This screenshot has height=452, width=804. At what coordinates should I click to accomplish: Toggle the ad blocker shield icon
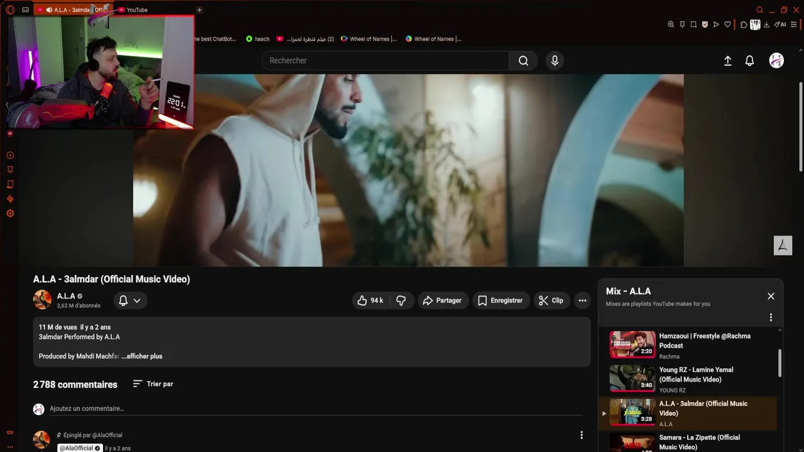click(x=705, y=24)
